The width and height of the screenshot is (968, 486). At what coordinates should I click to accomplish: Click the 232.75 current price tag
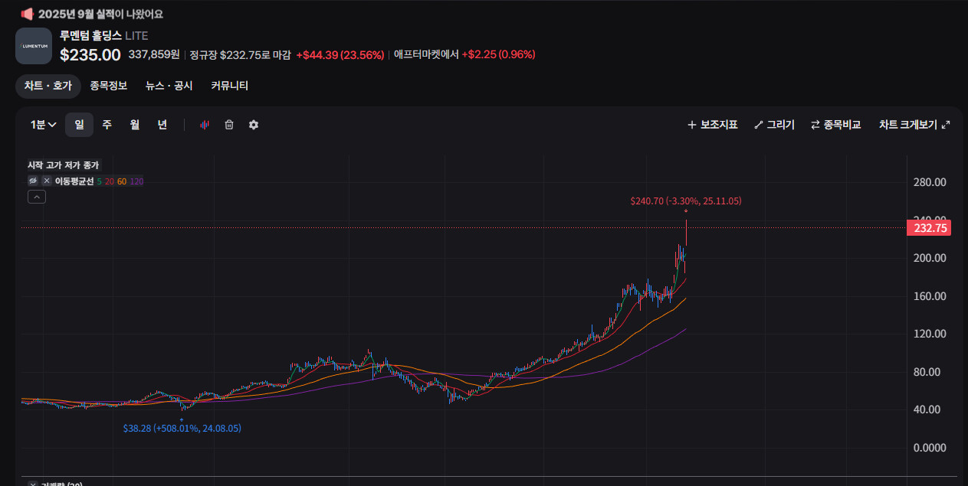(x=928, y=227)
